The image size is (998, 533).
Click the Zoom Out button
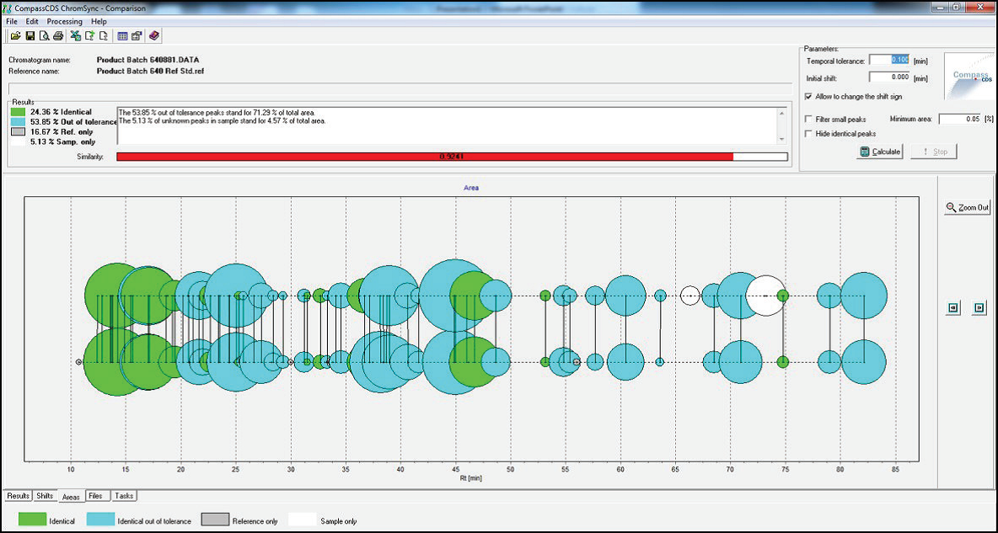click(x=968, y=207)
